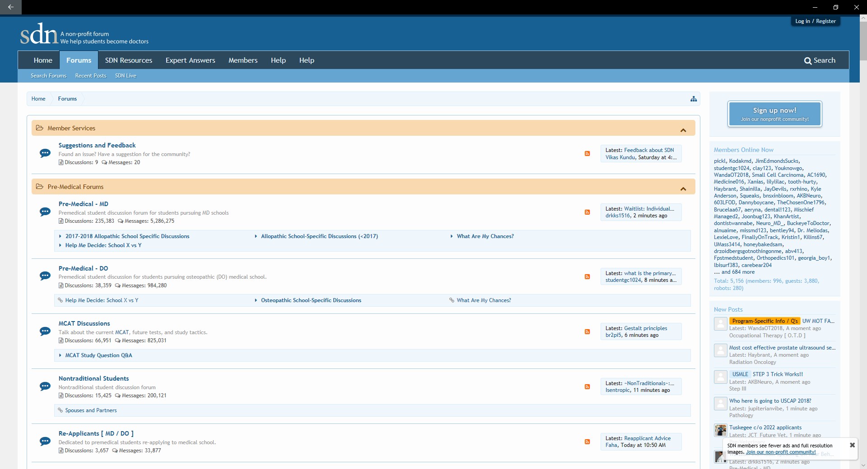The height and width of the screenshot is (469, 867).
Task: Click avatar beside STEP 3 Trick Works post
Action: (720, 377)
